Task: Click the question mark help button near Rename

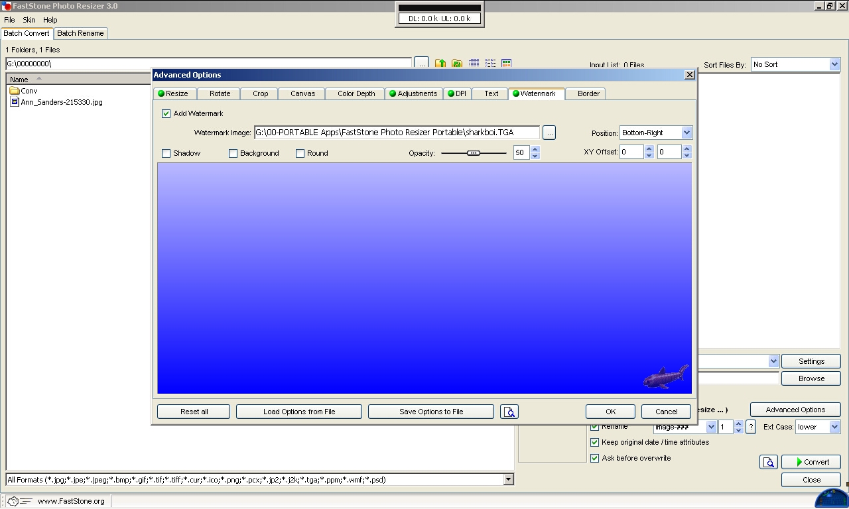Action: (751, 427)
